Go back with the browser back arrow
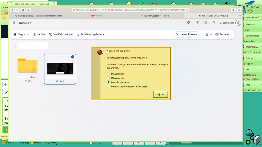This screenshot has width=262, height=147. (x=12, y=10)
